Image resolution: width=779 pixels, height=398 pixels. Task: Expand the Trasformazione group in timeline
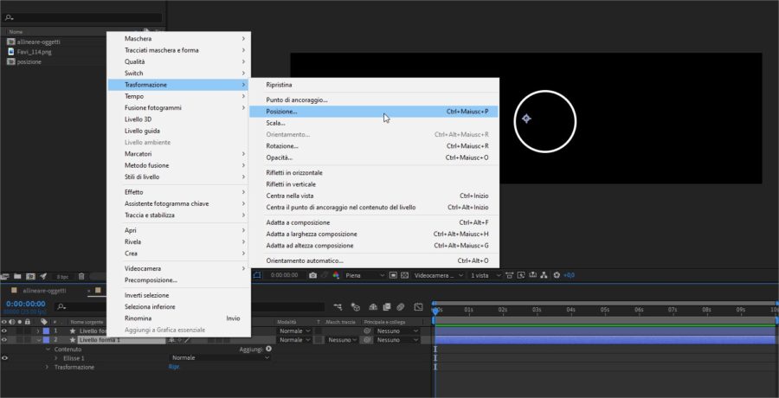click(x=48, y=367)
